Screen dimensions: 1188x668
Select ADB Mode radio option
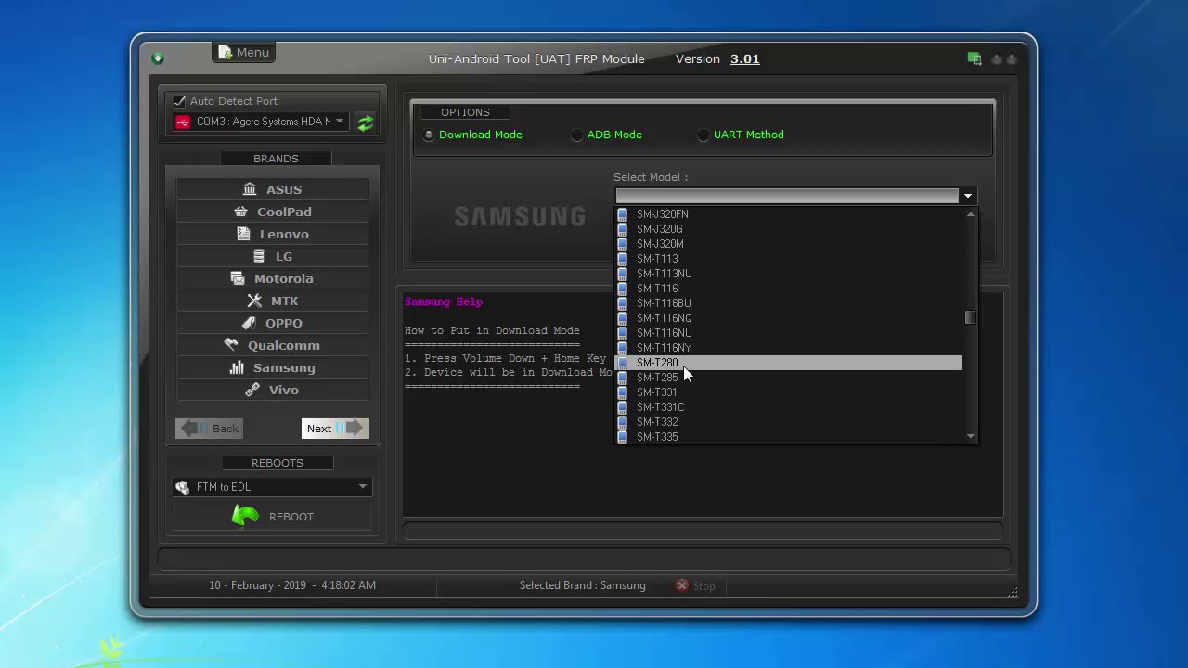point(577,135)
